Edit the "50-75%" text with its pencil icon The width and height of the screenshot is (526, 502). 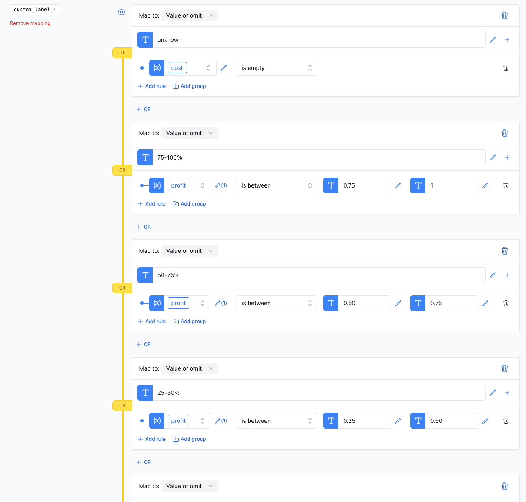[492, 275]
